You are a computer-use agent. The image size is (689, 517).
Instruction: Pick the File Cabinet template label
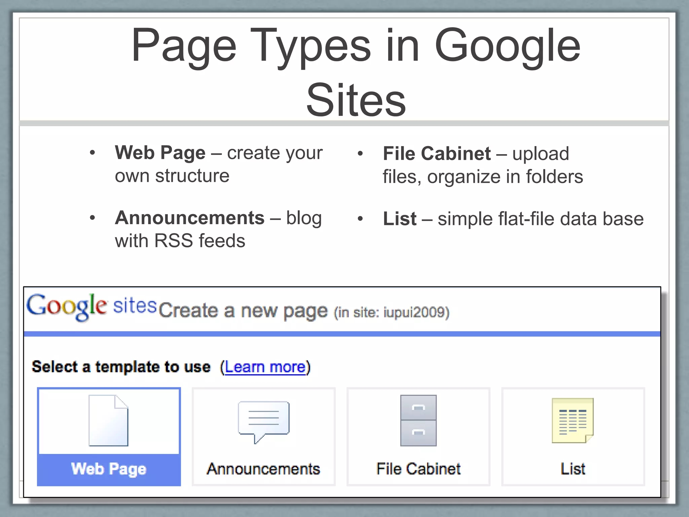[418, 469]
